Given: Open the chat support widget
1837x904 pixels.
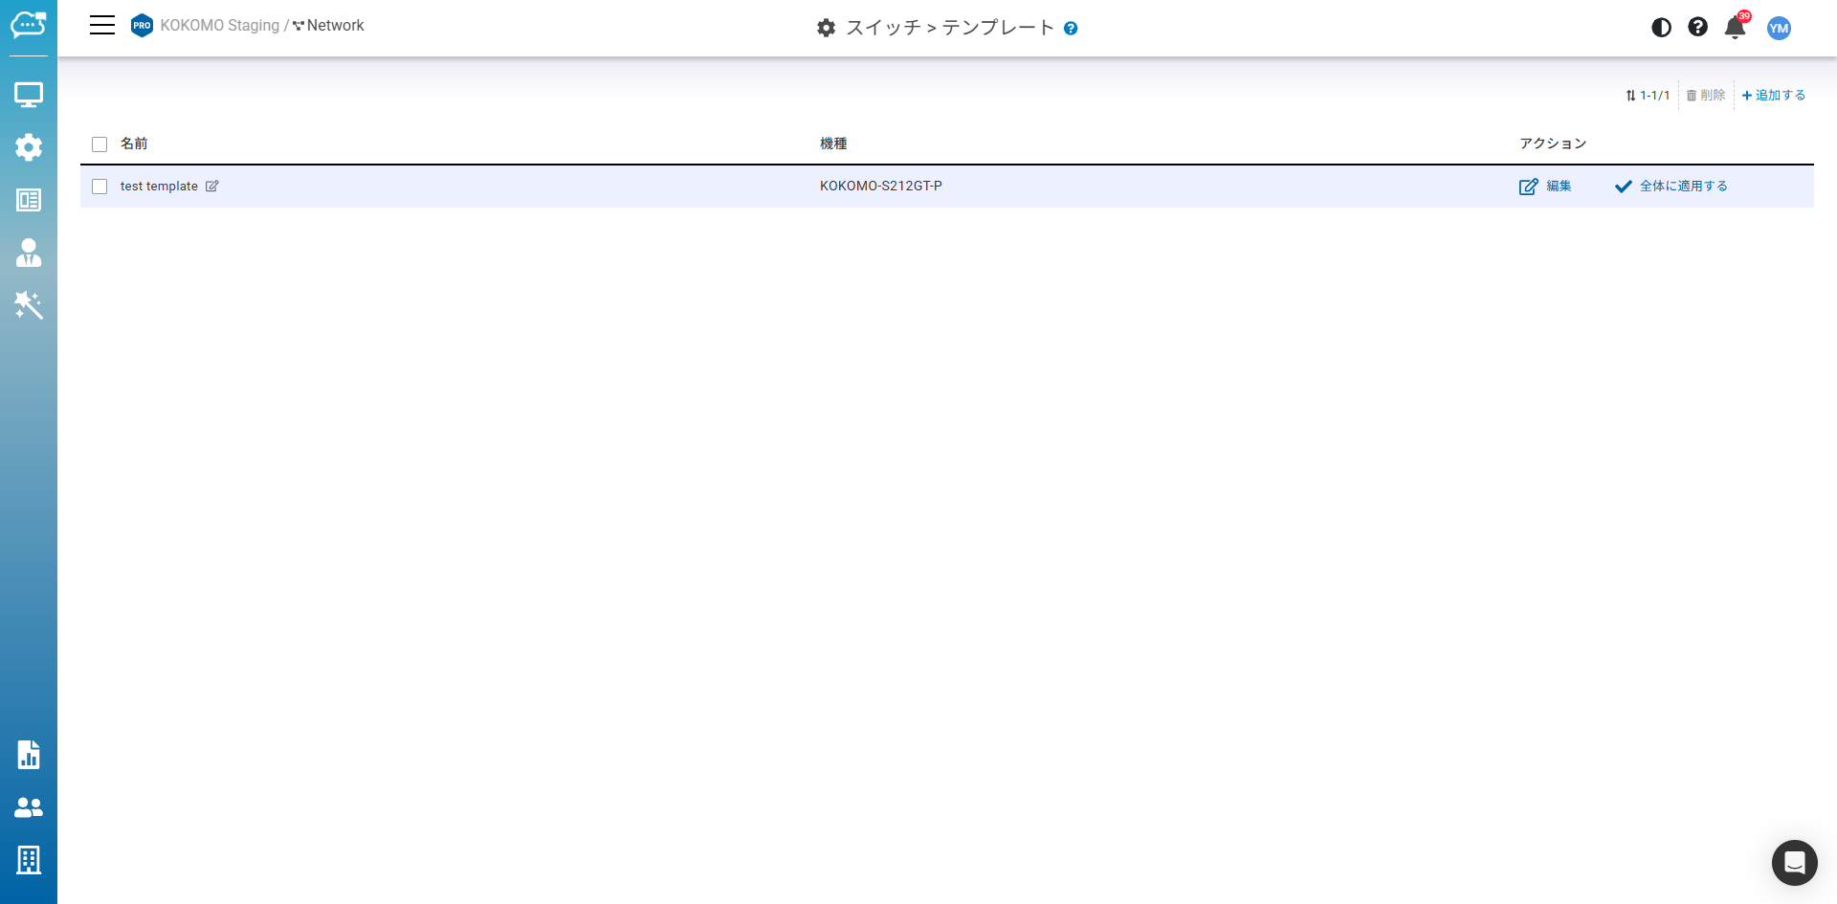Looking at the screenshot, I should [1794, 863].
